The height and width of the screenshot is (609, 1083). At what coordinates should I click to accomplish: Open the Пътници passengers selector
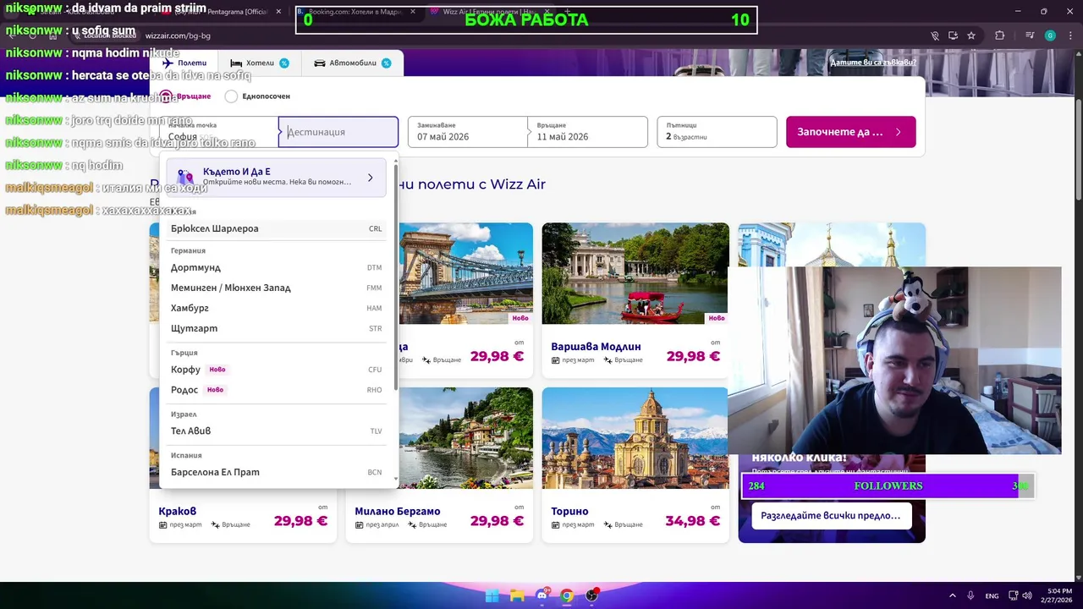717,132
